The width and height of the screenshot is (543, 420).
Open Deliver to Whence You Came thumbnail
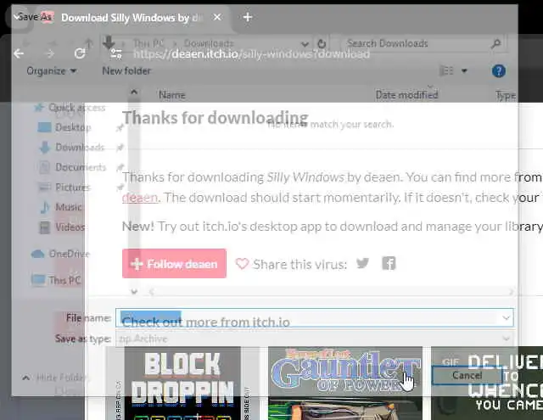pyautogui.click(x=487, y=383)
